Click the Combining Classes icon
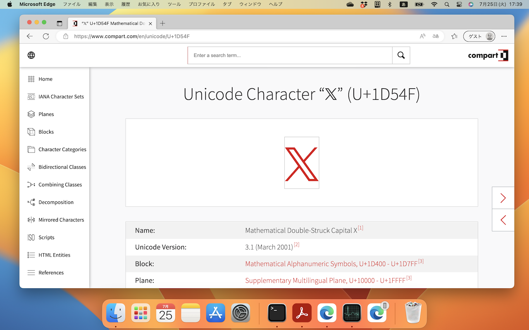The width and height of the screenshot is (529, 330). (x=31, y=185)
